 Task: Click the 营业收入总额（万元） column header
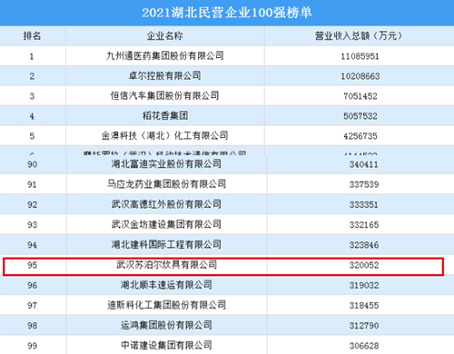point(360,36)
